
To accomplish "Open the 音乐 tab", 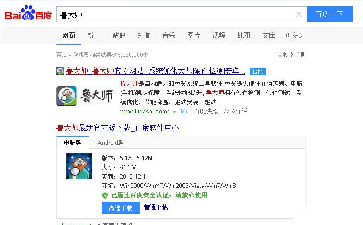I will (169, 36).
